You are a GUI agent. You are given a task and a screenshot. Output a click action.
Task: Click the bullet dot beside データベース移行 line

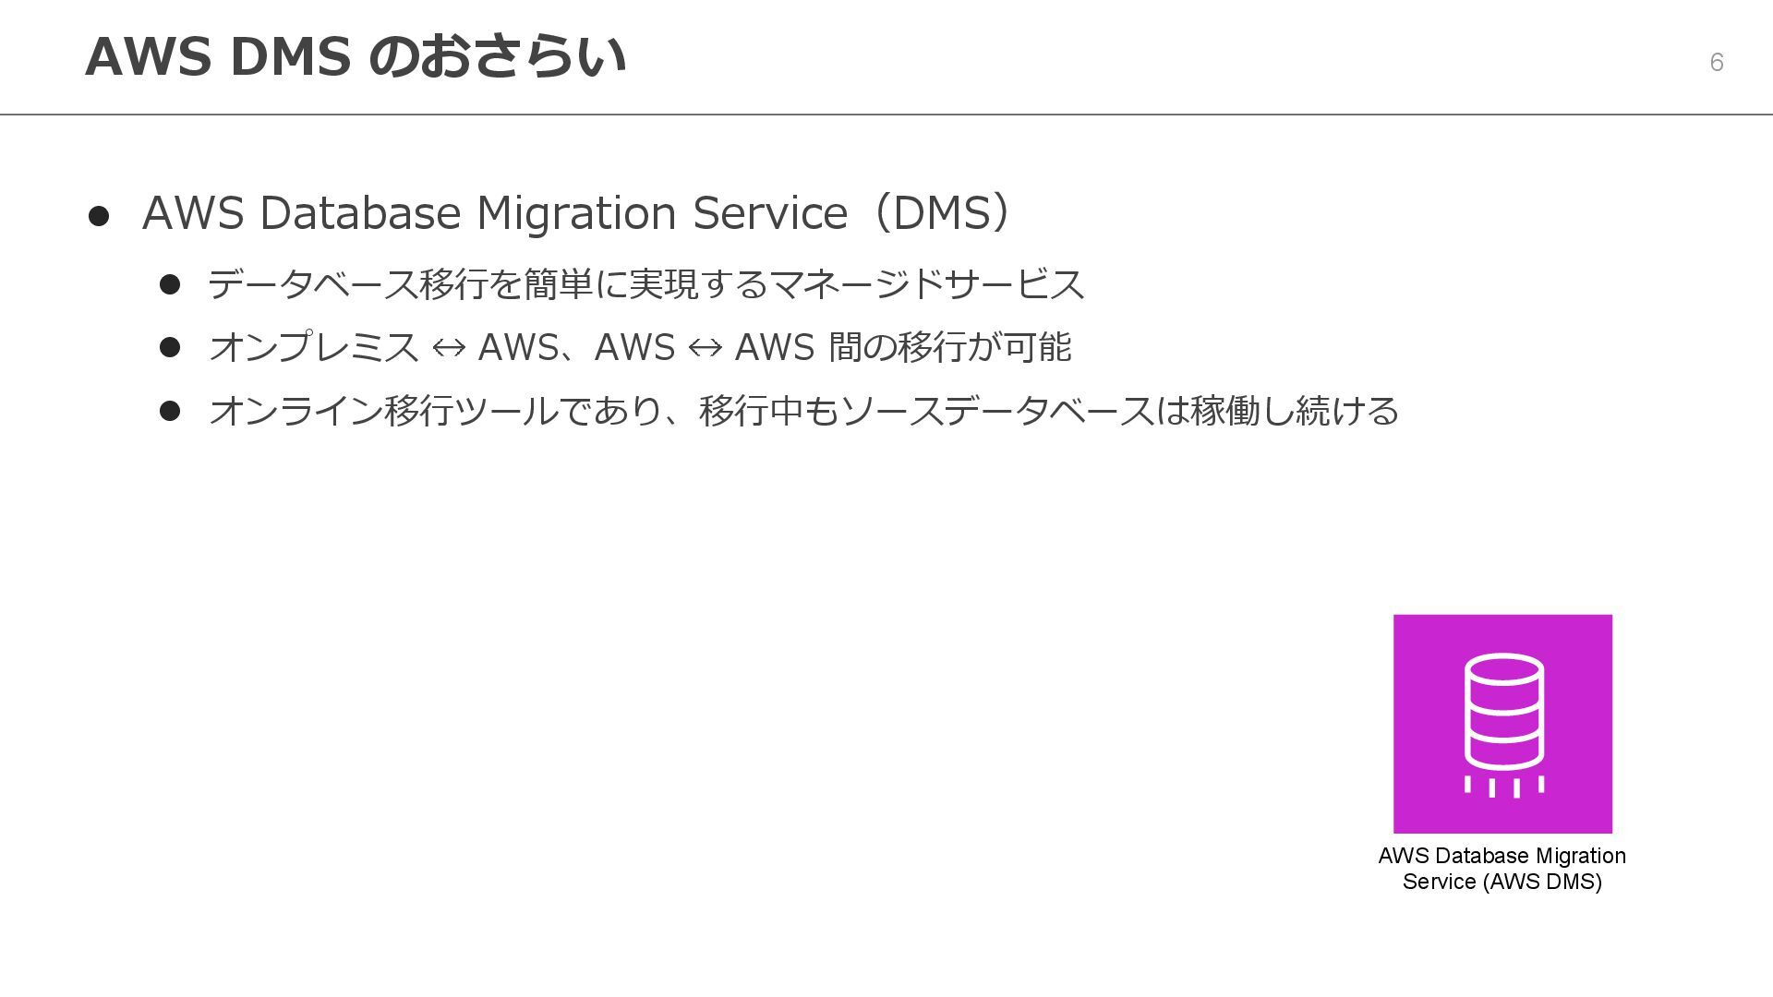pyautogui.click(x=170, y=284)
